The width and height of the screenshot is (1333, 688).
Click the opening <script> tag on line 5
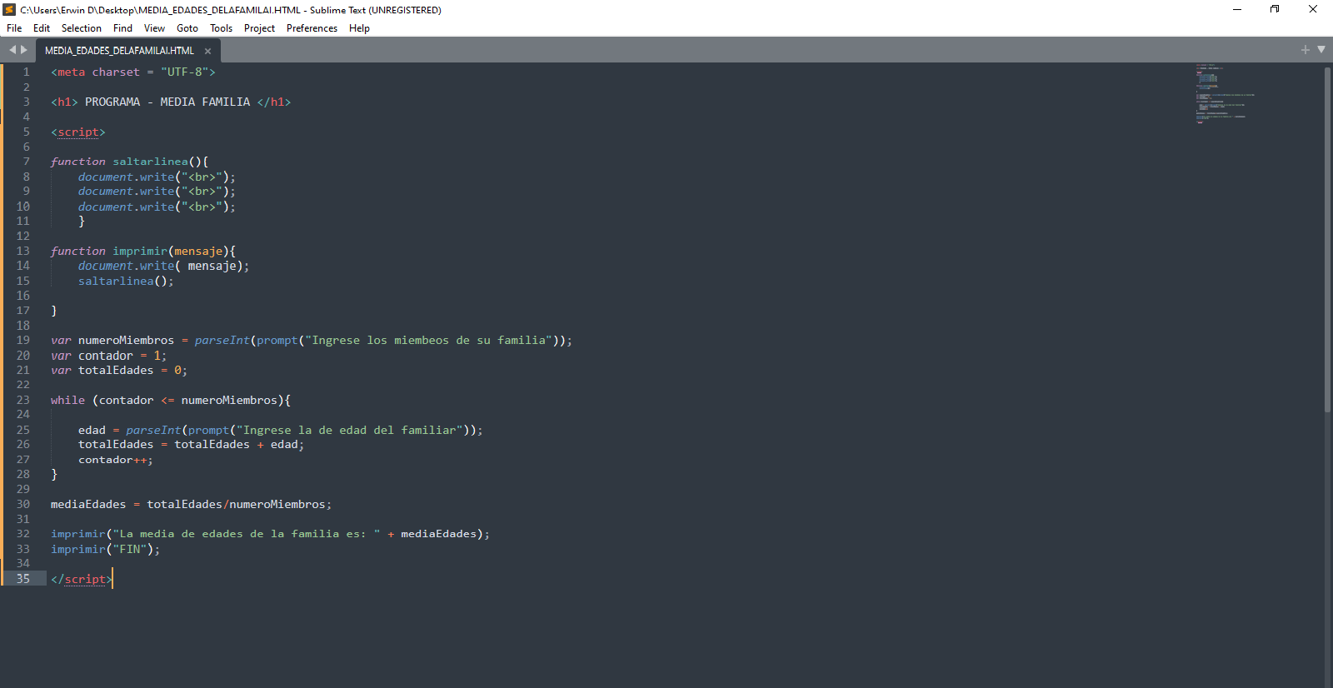click(78, 132)
